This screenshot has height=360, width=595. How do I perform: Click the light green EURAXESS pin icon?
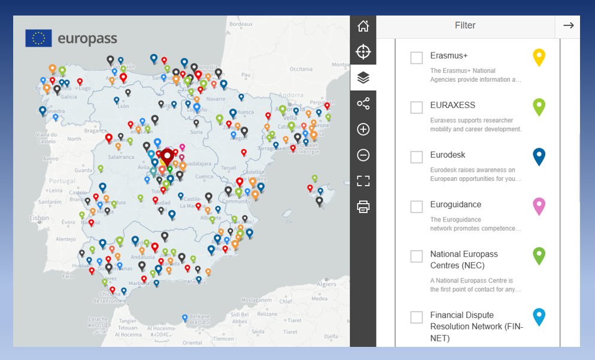(x=539, y=107)
